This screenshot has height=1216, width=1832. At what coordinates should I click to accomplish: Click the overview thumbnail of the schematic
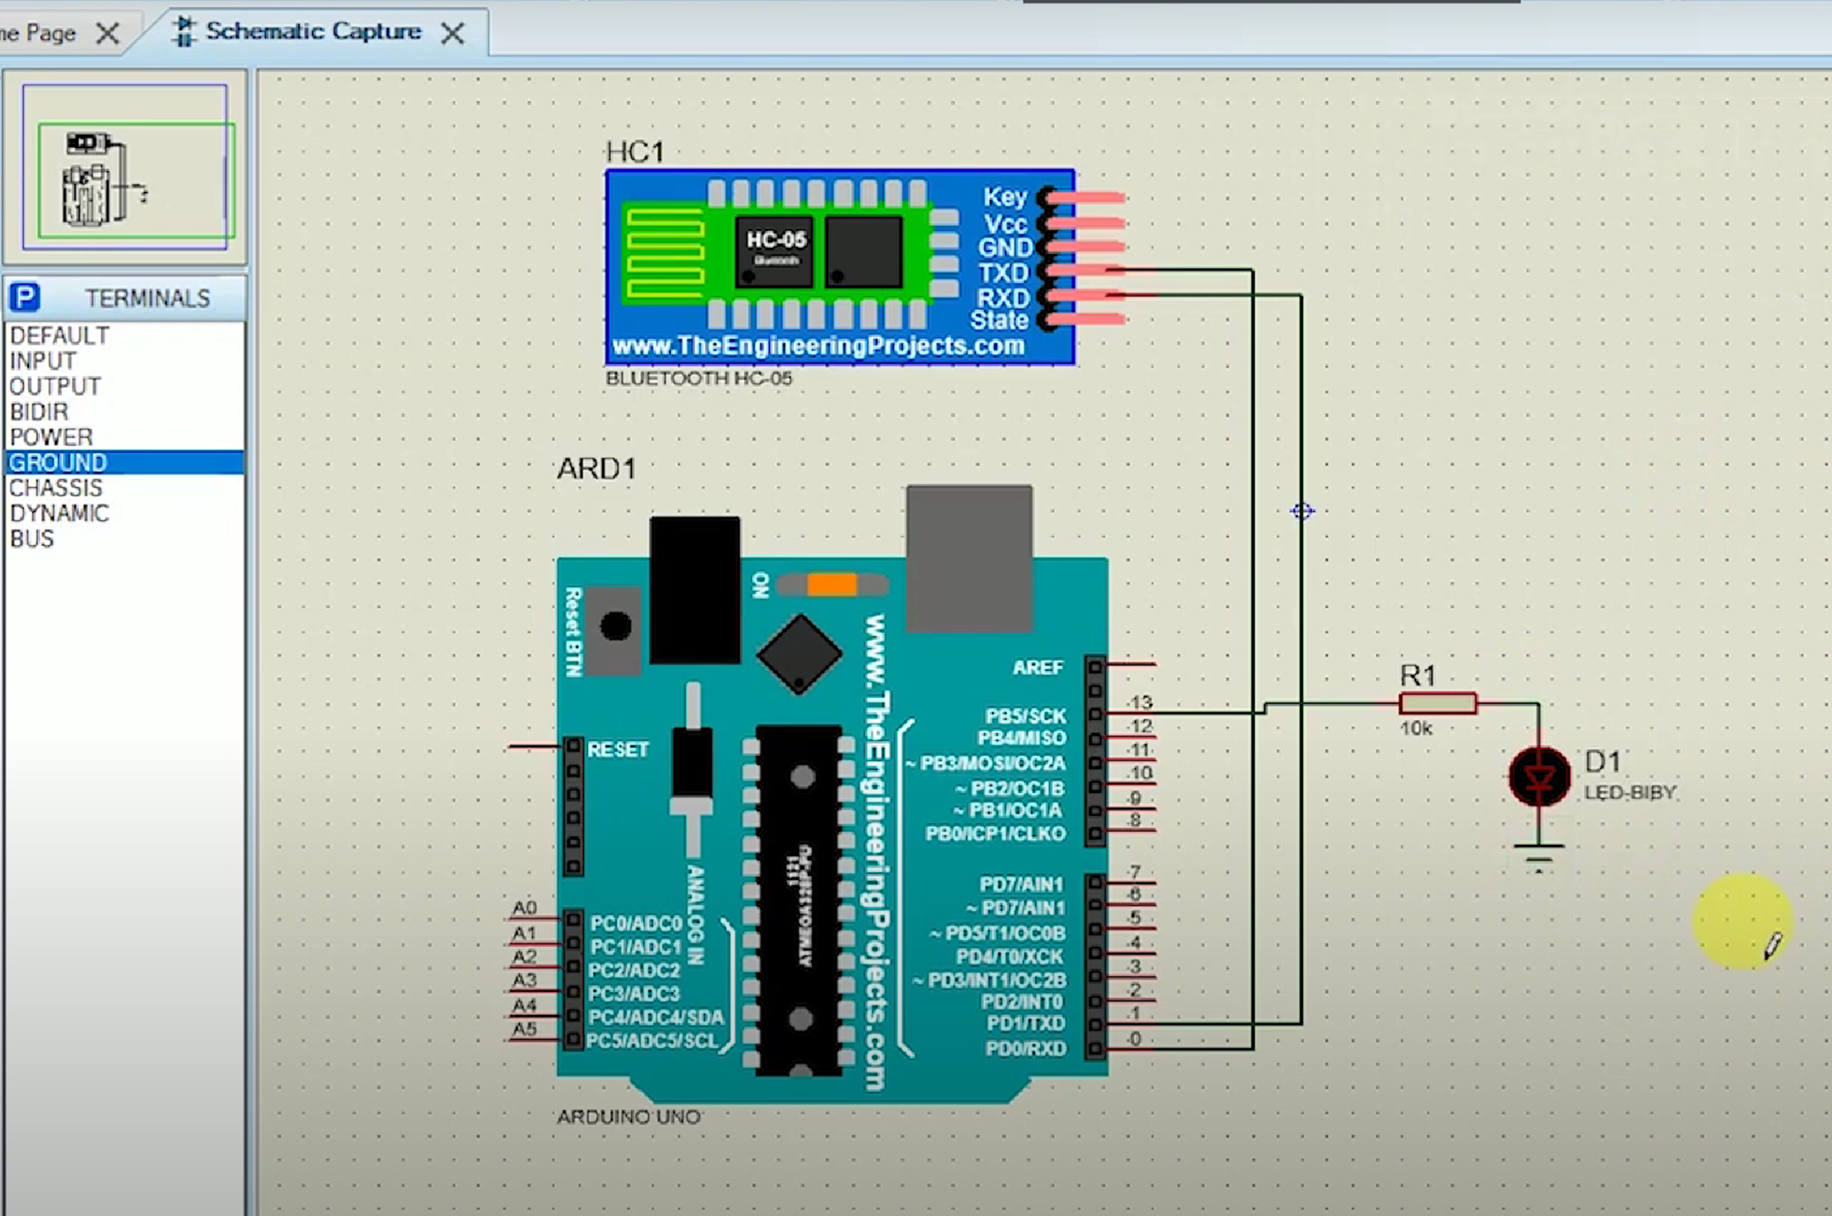(x=125, y=167)
